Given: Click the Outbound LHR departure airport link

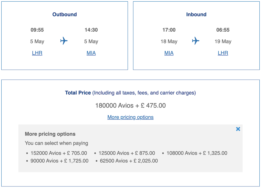Looking at the screenshot, I should click(37, 53).
